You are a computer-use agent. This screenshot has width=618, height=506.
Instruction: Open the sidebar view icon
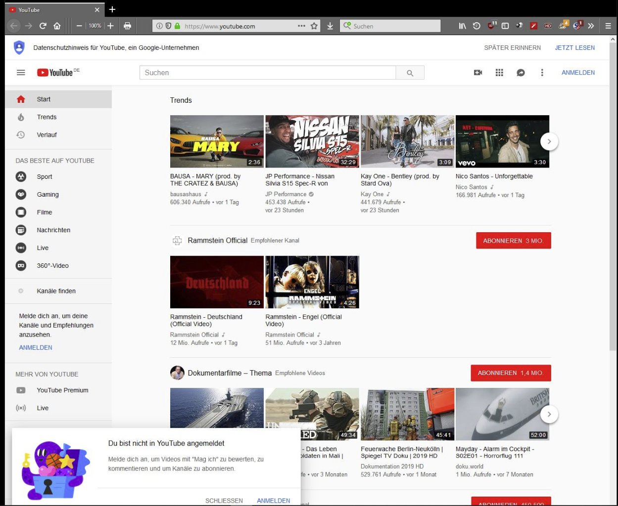click(x=505, y=26)
